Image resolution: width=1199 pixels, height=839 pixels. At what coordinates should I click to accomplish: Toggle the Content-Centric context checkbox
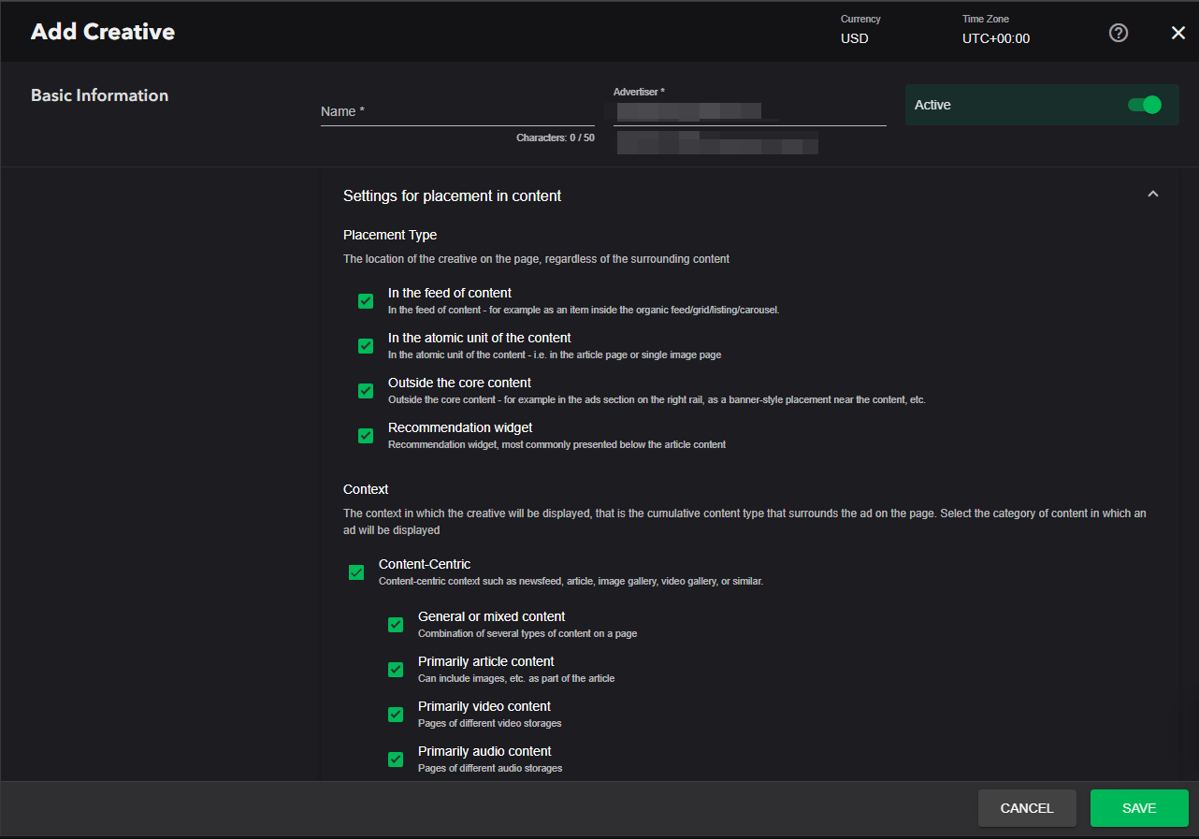tap(356, 572)
